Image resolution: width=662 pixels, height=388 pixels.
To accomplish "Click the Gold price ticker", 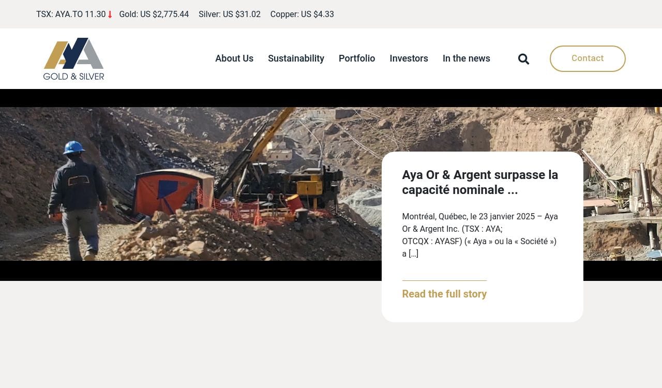I will [x=154, y=14].
